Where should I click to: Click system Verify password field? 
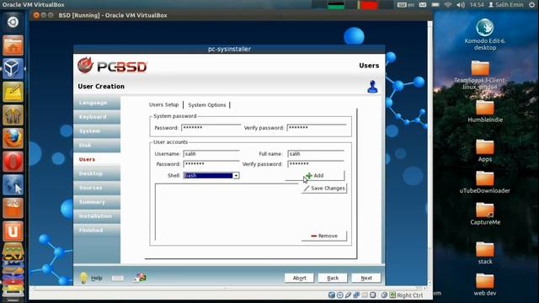[x=317, y=128]
